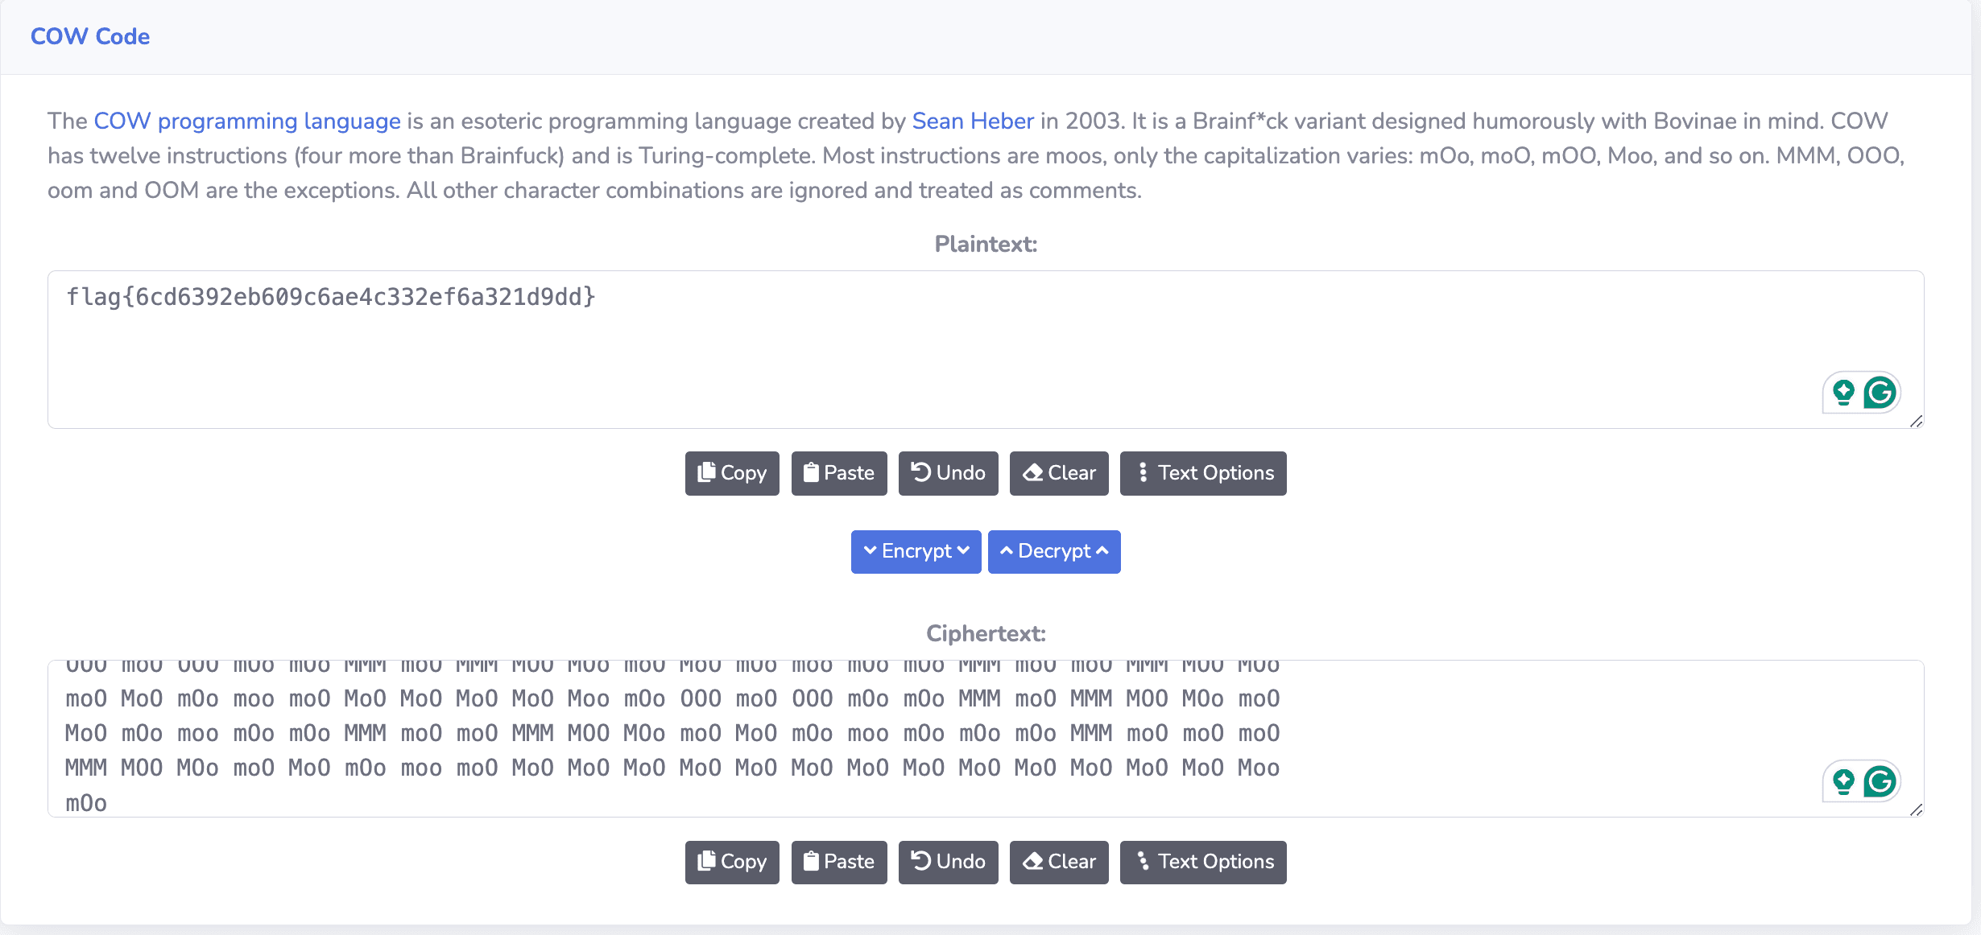The height and width of the screenshot is (935, 1981).
Task: Click the lightbulb suggestion icon in Ciphertext box
Action: [1844, 781]
